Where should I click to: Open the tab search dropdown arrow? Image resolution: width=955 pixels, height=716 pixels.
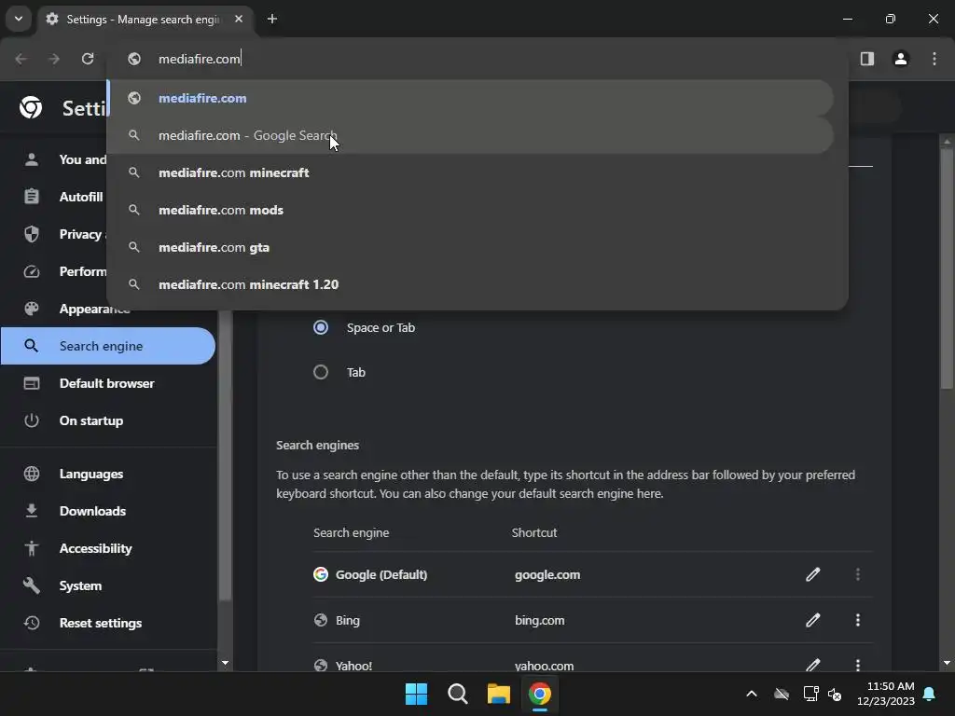click(x=19, y=19)
